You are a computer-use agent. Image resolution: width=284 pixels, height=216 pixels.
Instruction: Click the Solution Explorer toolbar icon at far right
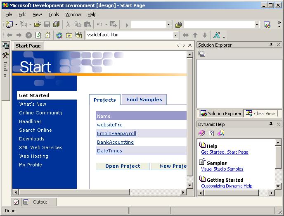(x=267, y=24)
